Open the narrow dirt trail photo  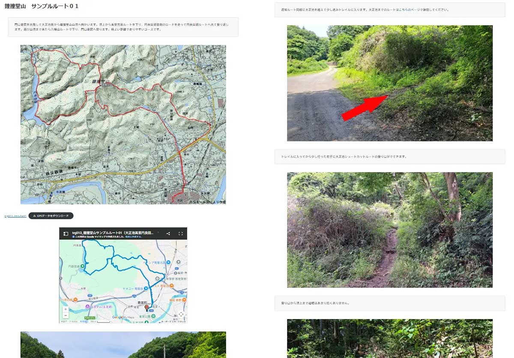coord(389,230)
